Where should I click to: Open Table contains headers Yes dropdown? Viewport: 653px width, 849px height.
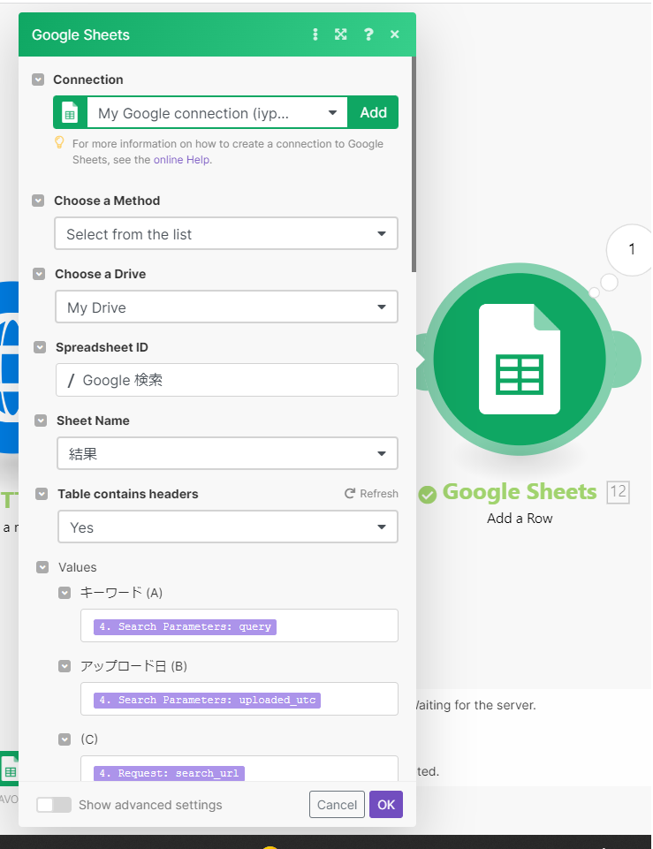point(228,527)
